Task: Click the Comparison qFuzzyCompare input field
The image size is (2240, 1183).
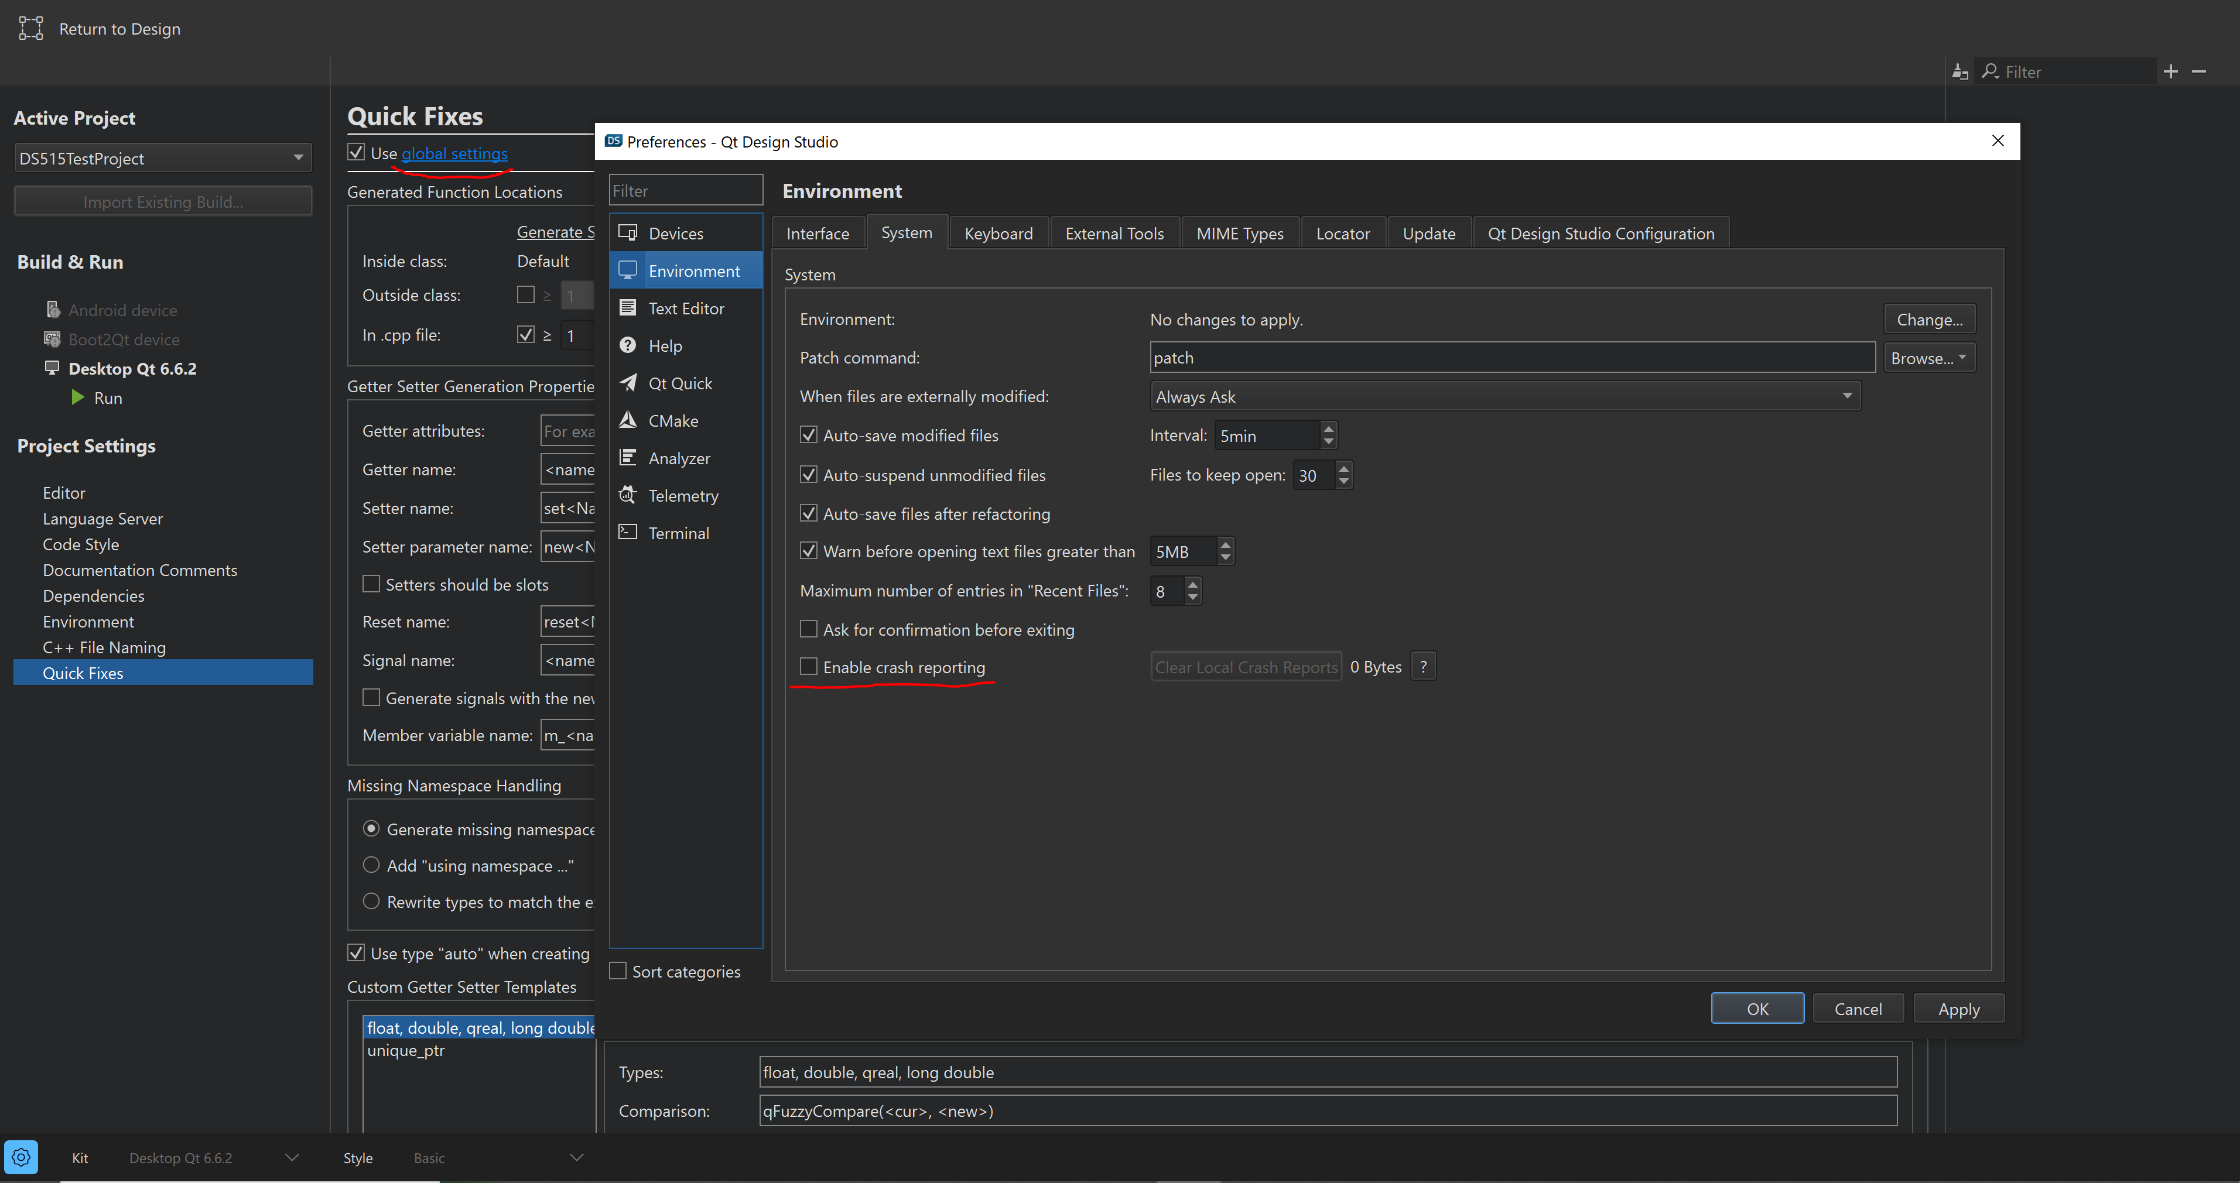Action: (x=1328, y=1110)
